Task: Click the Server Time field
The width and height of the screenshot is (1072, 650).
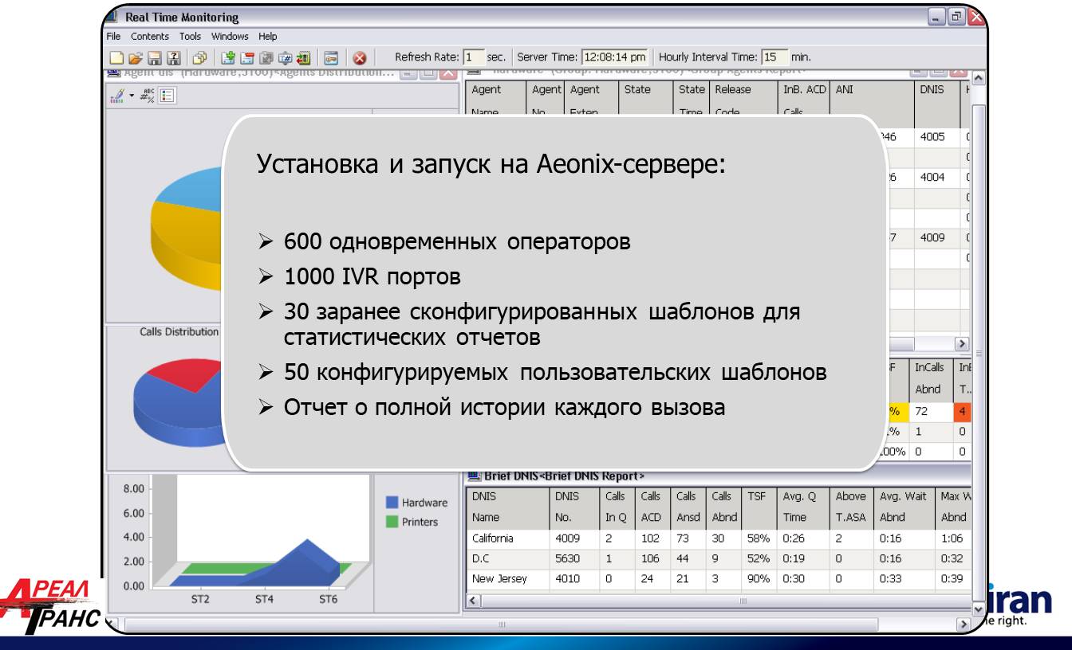Action: (x=613, y=57)
